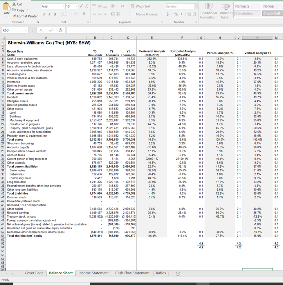
Task: Apply the fill color bucket
Action: coord(76,14)
